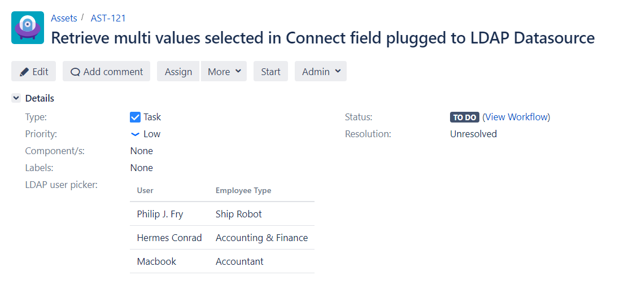
Task: Open the AST-121 issue key link
Action: point(108,18)
